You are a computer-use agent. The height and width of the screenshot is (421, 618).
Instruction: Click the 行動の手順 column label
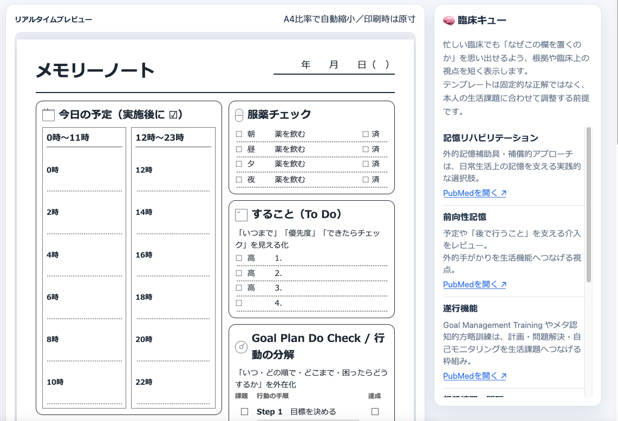(x=272, y=396)
